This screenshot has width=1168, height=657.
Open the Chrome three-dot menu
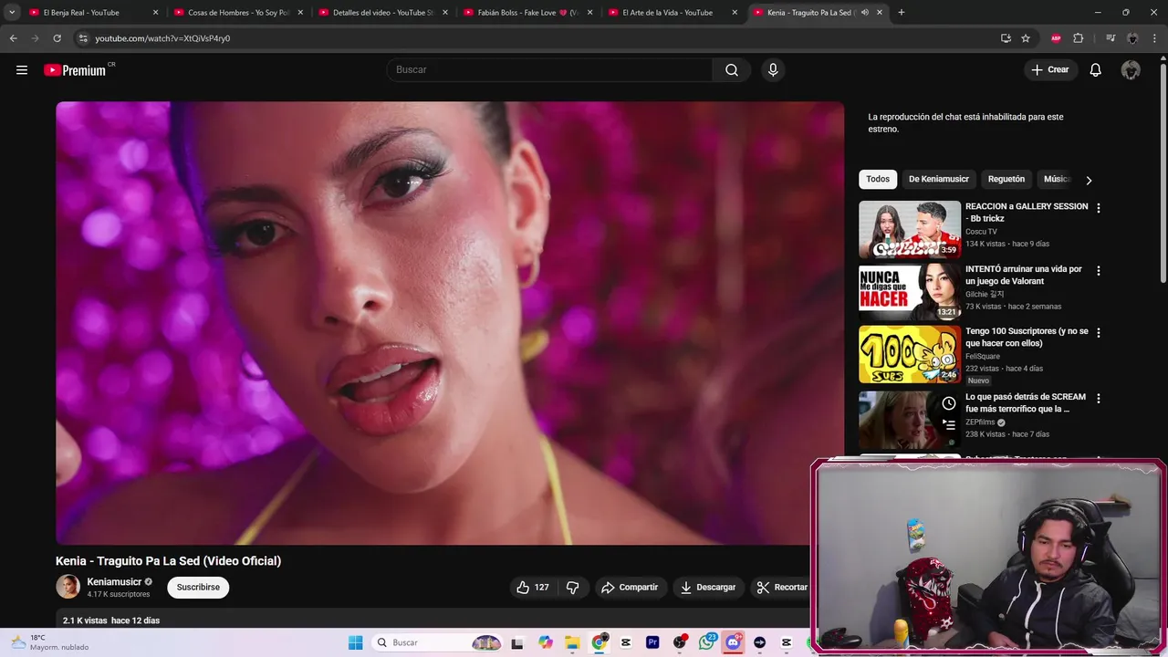1154,38
